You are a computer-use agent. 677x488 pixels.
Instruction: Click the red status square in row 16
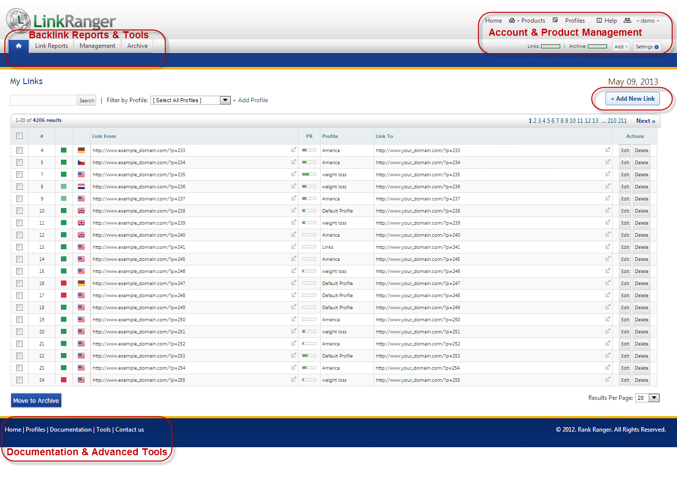click(63, 283)
